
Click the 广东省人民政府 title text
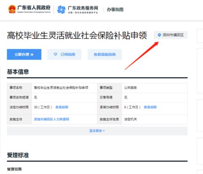point(34,8)
